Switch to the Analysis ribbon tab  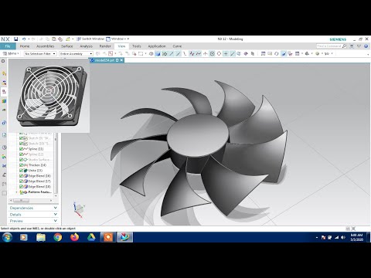[86, 46]
